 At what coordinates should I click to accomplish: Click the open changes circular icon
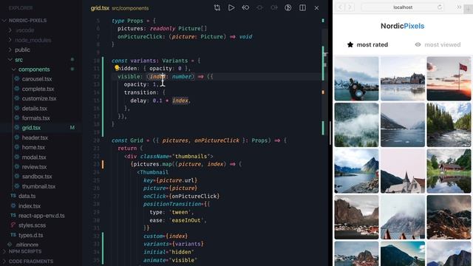pos(288,8)
